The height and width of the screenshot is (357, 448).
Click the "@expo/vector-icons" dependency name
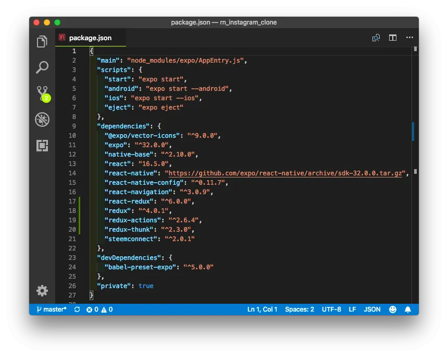click(x=142, y=136)
